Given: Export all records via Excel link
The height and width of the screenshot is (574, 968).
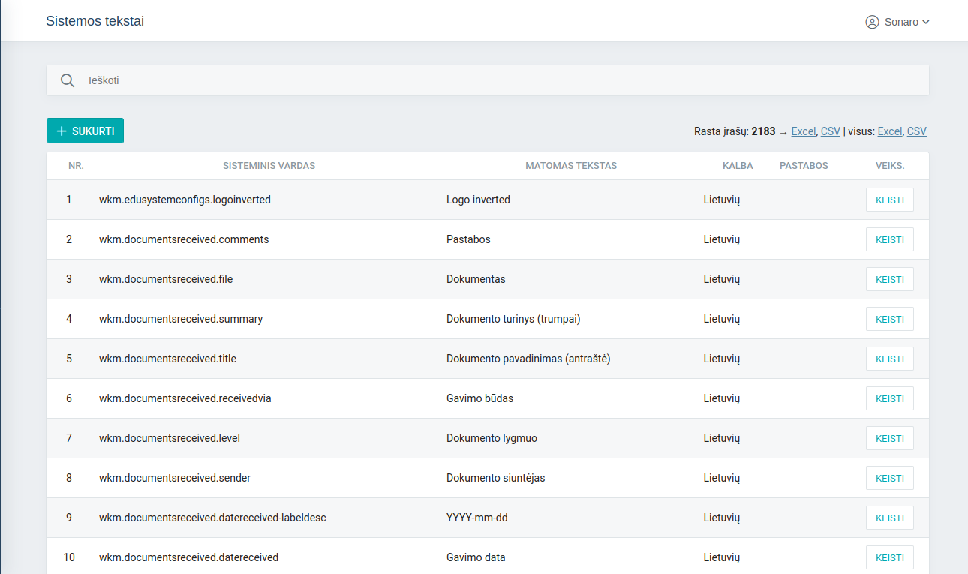Looking at the screenshot, I should click(889, 131).
